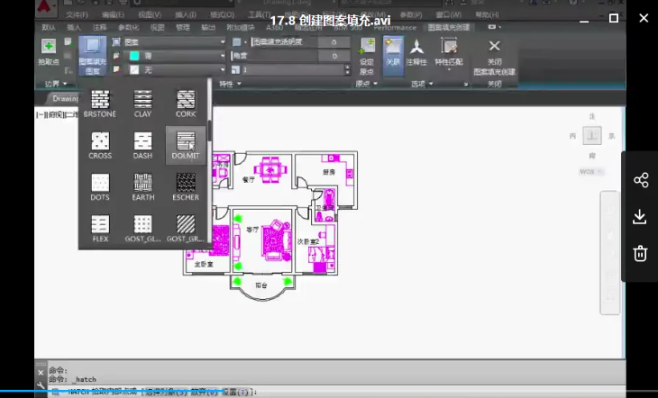Select the FLEX hatch pattern
Viewport: 658px width, 398px height.
coord(100,228)
